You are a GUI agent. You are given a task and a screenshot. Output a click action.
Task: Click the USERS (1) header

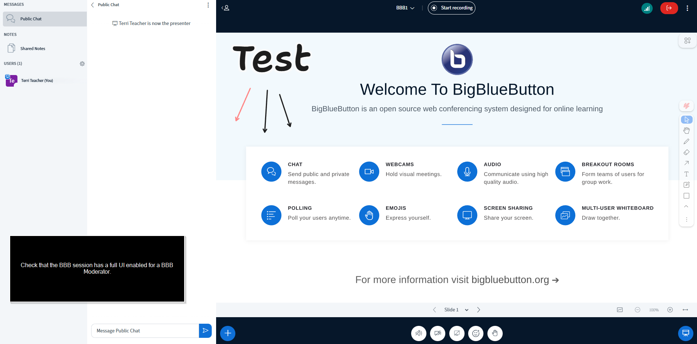[13, 63]
